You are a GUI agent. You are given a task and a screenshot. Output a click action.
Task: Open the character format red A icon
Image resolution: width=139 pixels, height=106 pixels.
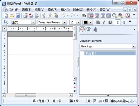coord(128,16)
